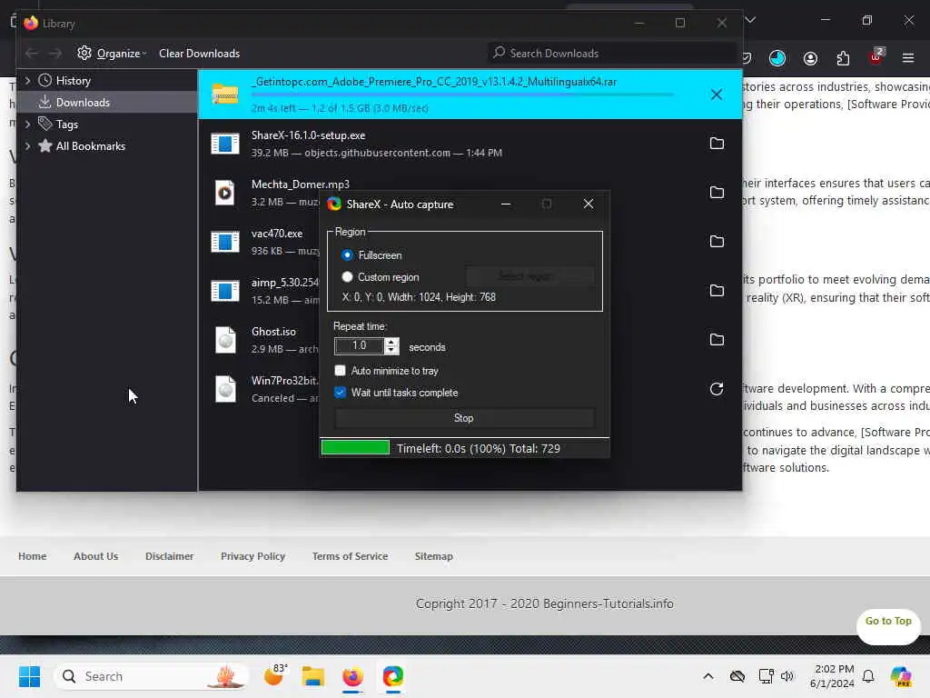Close the ShareX Auto capture window
The height and width of the screenshot is (698, 930).
[x=589, y=204]
